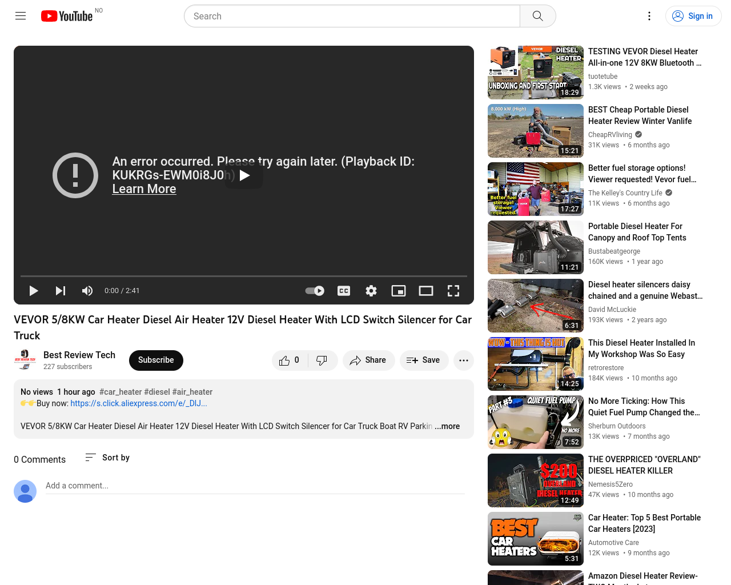The image size is (731, 585).
Task: Click the #diesel hashtag
Action: 157,392
